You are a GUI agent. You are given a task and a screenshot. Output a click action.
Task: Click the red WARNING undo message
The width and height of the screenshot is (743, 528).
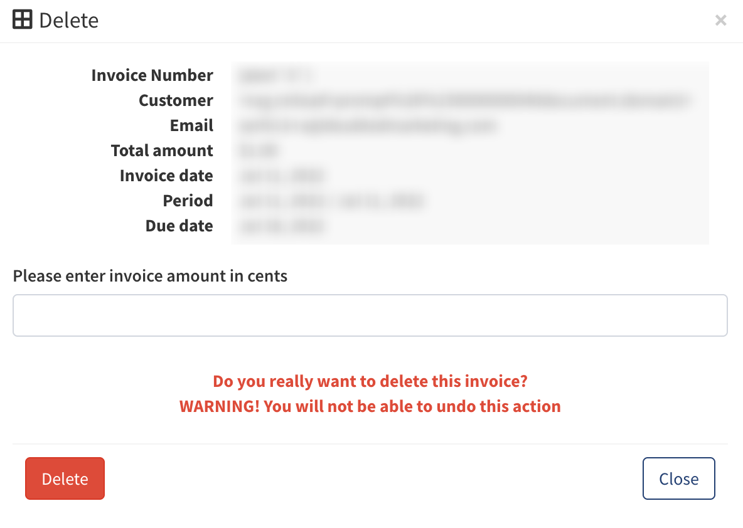click(370, 406)
